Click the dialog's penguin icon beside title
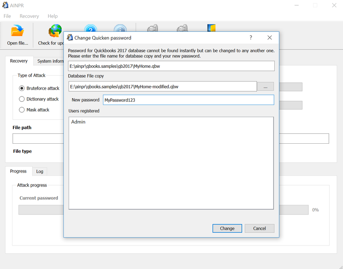This screenshot has height=269, width=343. [x=70, y=37]
